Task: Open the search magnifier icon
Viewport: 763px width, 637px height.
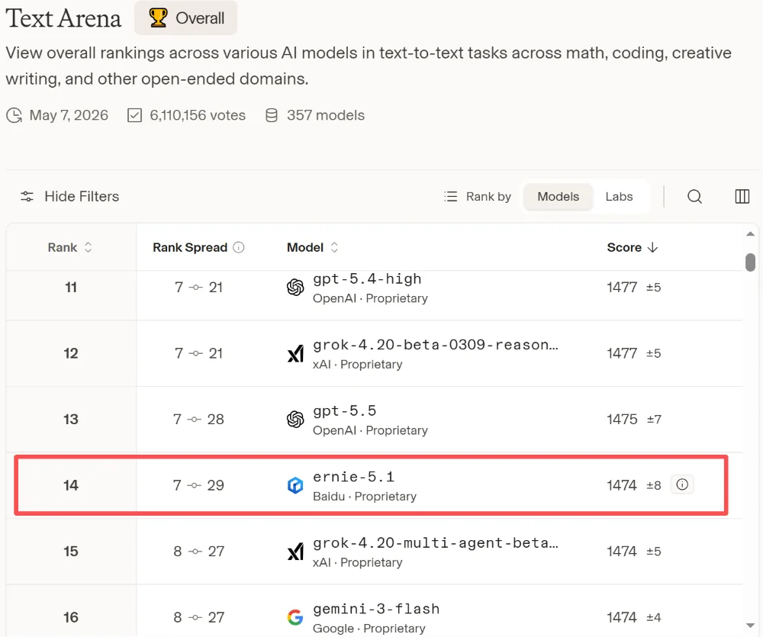Action: tap(694, 197)
